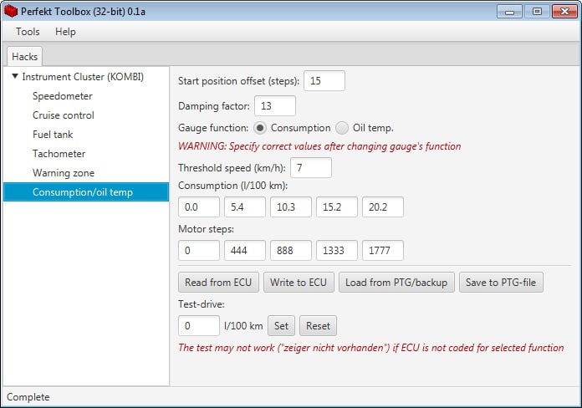The image size is (582, 408).
Task: Click the Threshold speed input box
Action: pos(310,168)
